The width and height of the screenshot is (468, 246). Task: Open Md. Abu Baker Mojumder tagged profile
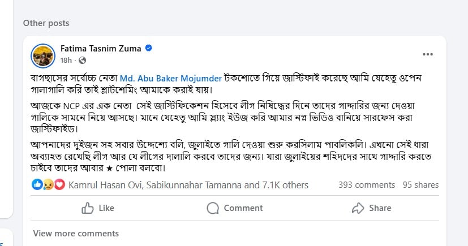click(x=171, y=79)
